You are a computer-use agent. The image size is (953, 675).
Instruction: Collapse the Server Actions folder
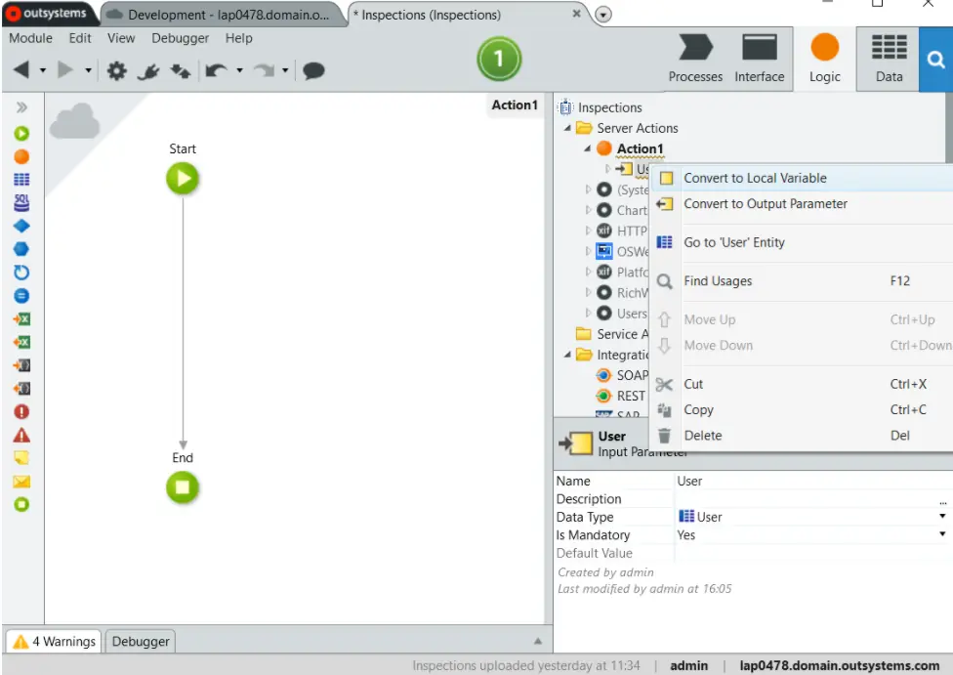coord(567,128)
